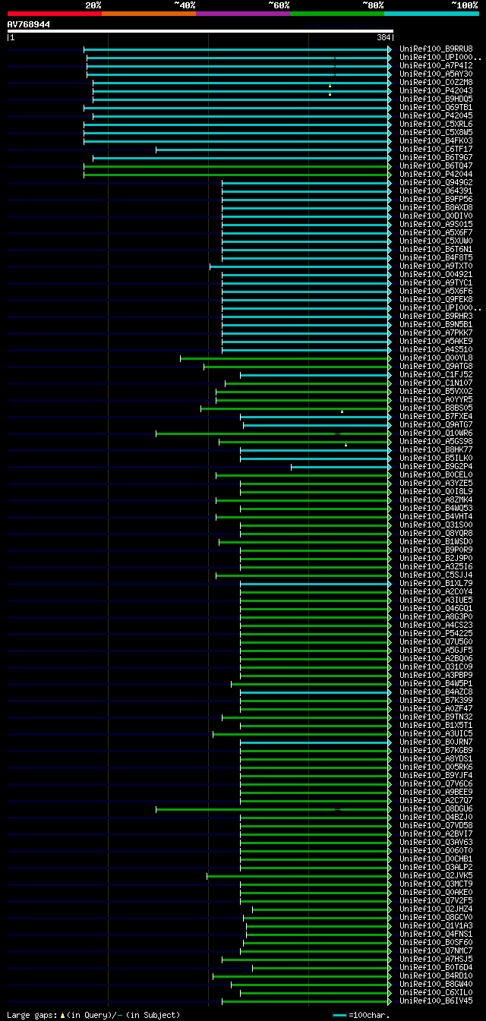Click the green alignment bar for UniRef100_B6TQ47
The width and height of the screenshot is (486, 1021).
[x=237, y=166]
